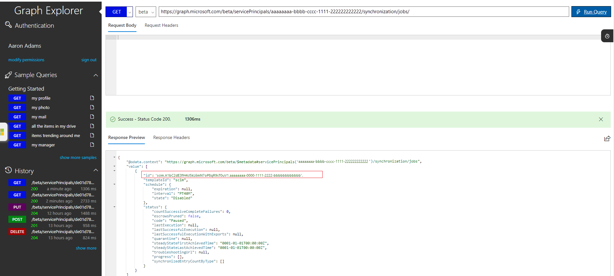Select the "my profile" sample query
614x276 pixels.
41,98
